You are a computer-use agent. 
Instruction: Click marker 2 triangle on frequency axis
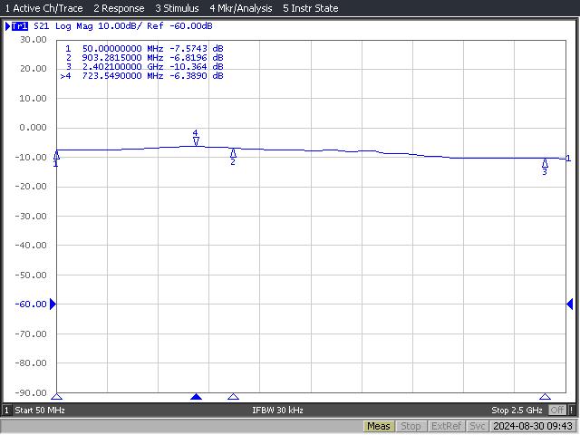tap(233, 397)
